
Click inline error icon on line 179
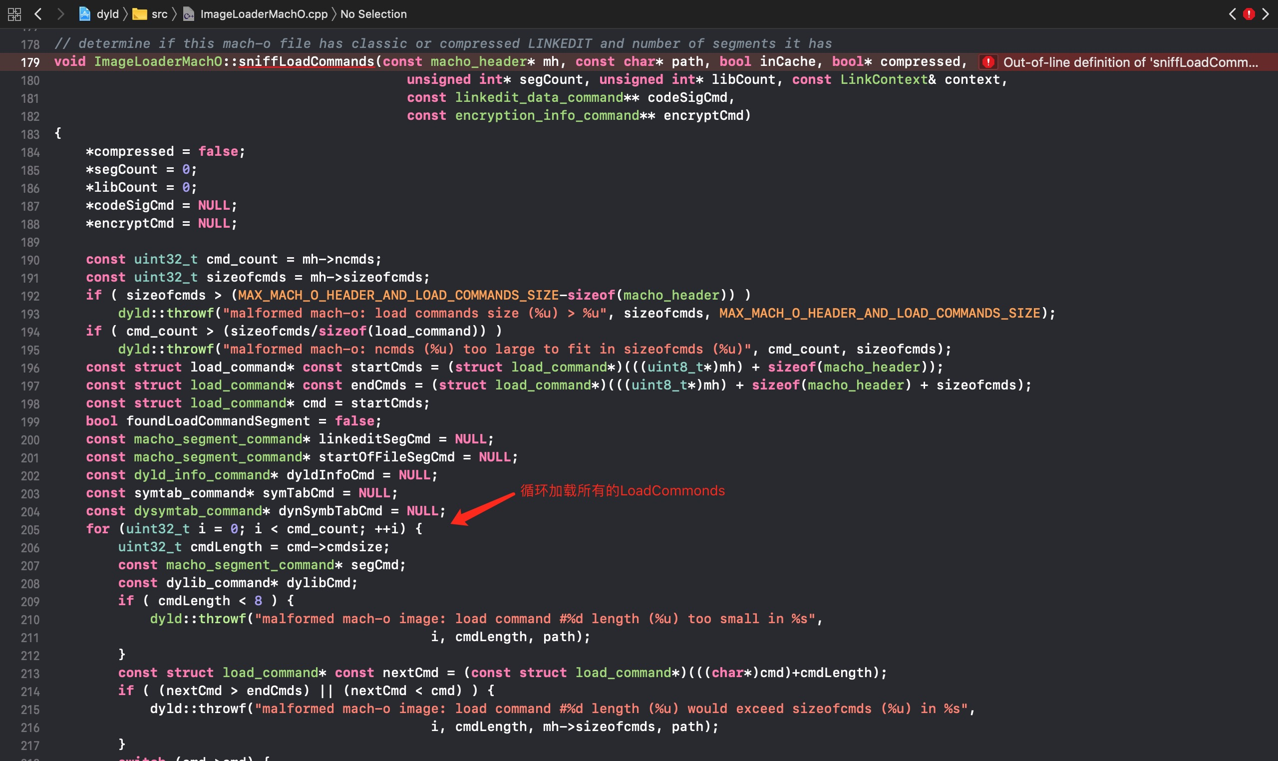click(988, 62)
